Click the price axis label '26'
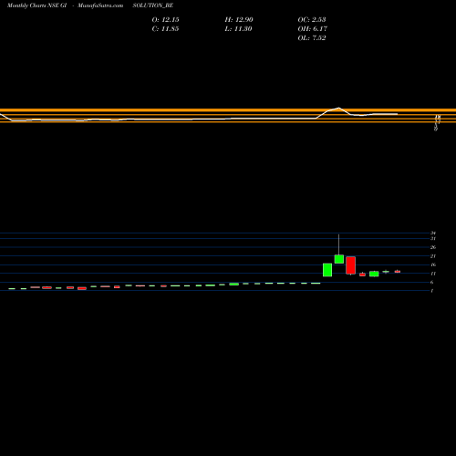This screenshot has height=456, width=456. tap(433, 247)
